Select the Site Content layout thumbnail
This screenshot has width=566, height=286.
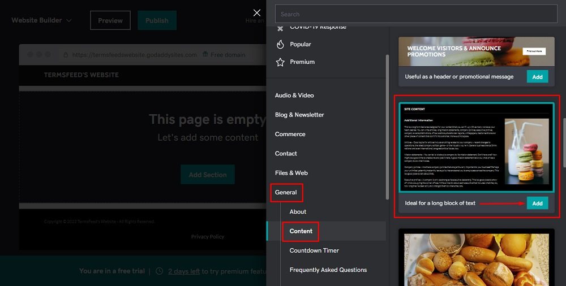coord(477,147)
